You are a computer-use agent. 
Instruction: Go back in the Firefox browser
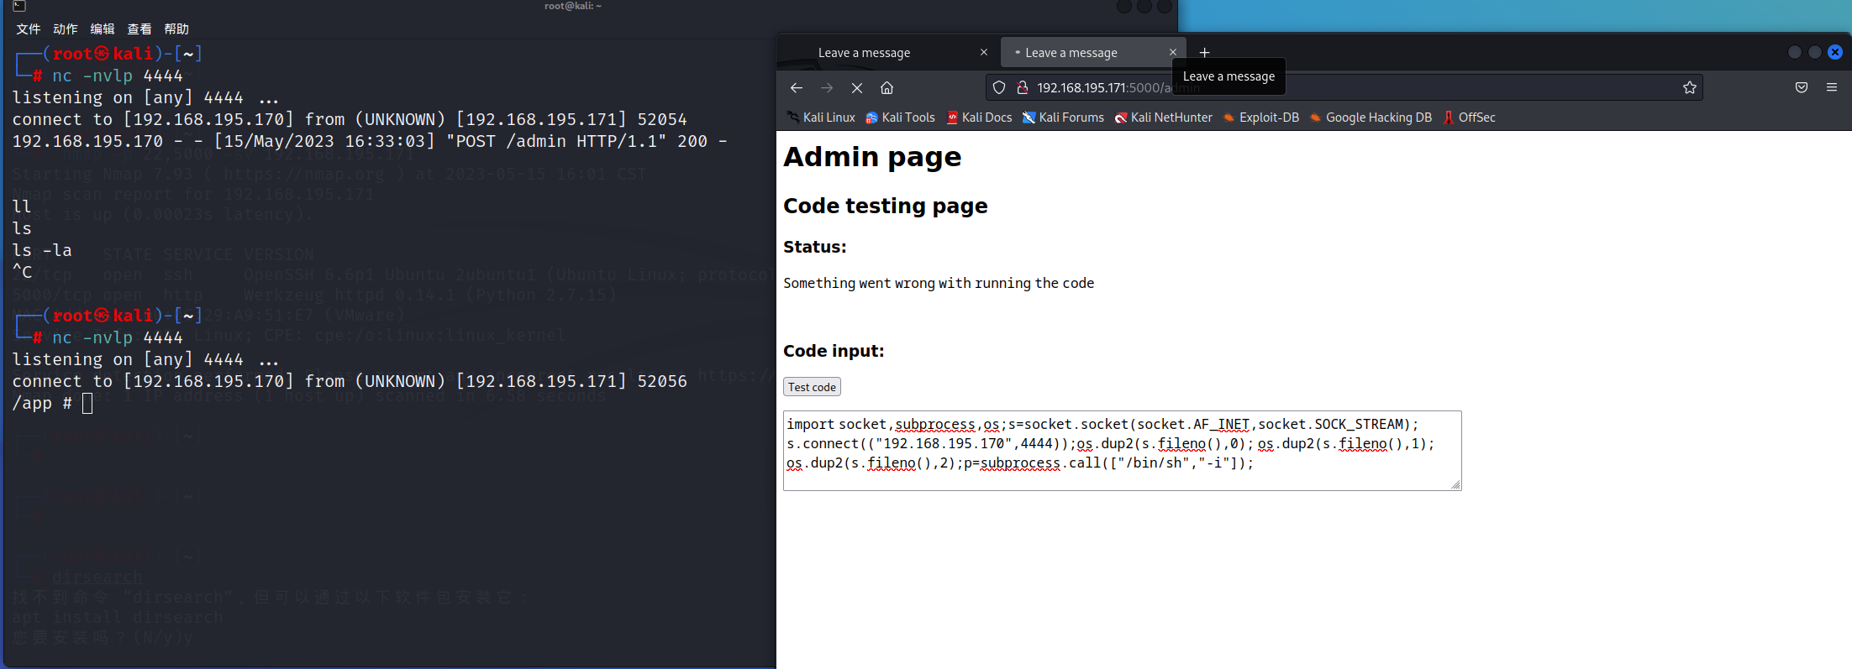[x=797, y=87]
